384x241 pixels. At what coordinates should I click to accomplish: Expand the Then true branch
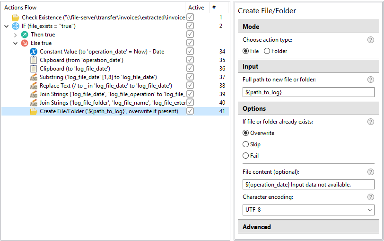tap(16, 35)
